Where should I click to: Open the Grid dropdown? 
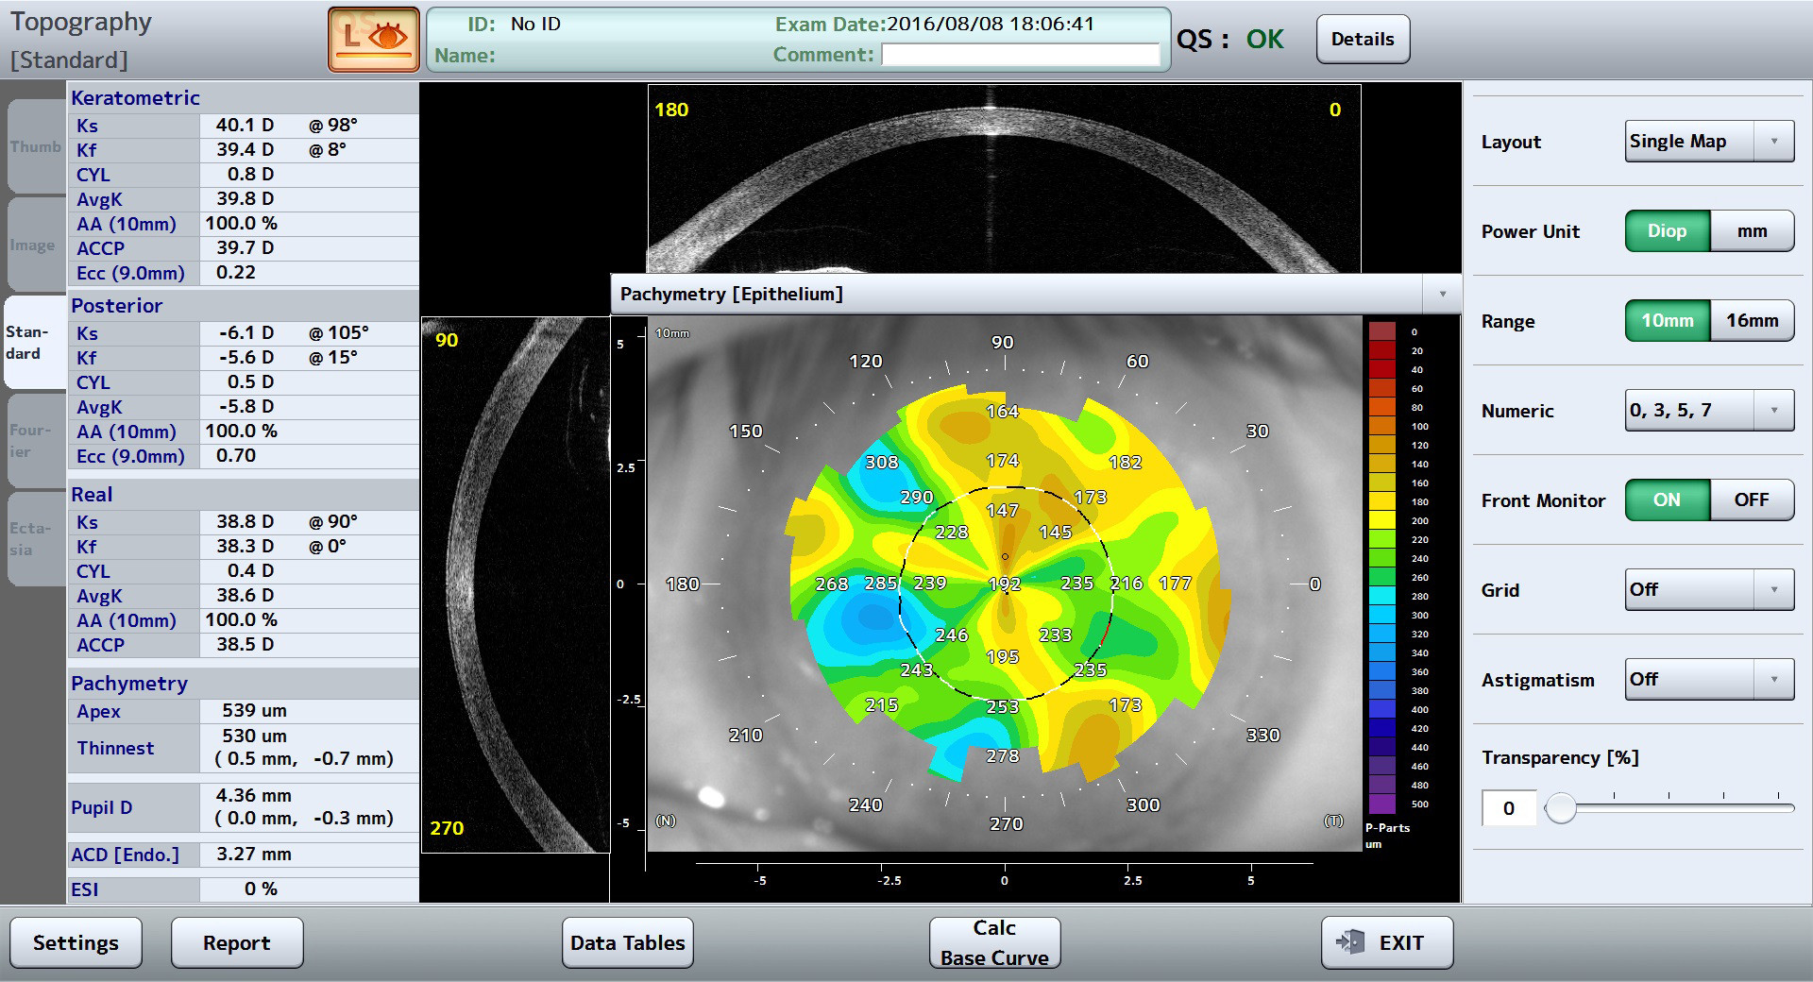pyautogui.click(x=1708, y=590)
